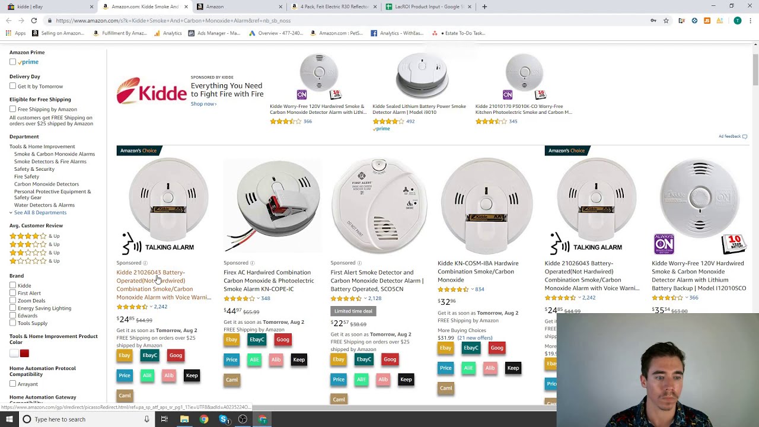
Task: Enable Get It by Tomorrow checkbox
Action: pyautogui.click(x=12, y=86)
